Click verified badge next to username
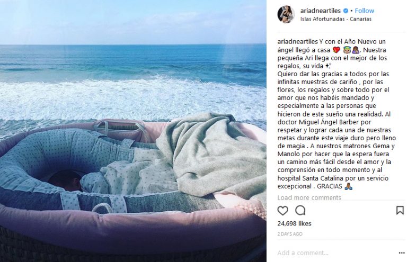407x262 pixels. pos(346,11)
